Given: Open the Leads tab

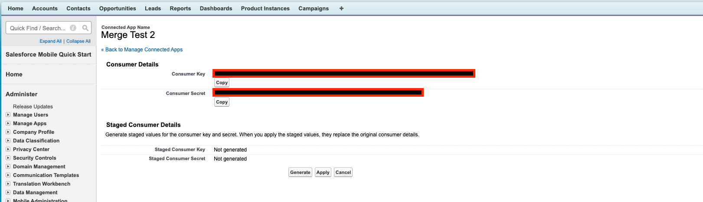Looking at the screenshot, I should (x=153, y=8).
